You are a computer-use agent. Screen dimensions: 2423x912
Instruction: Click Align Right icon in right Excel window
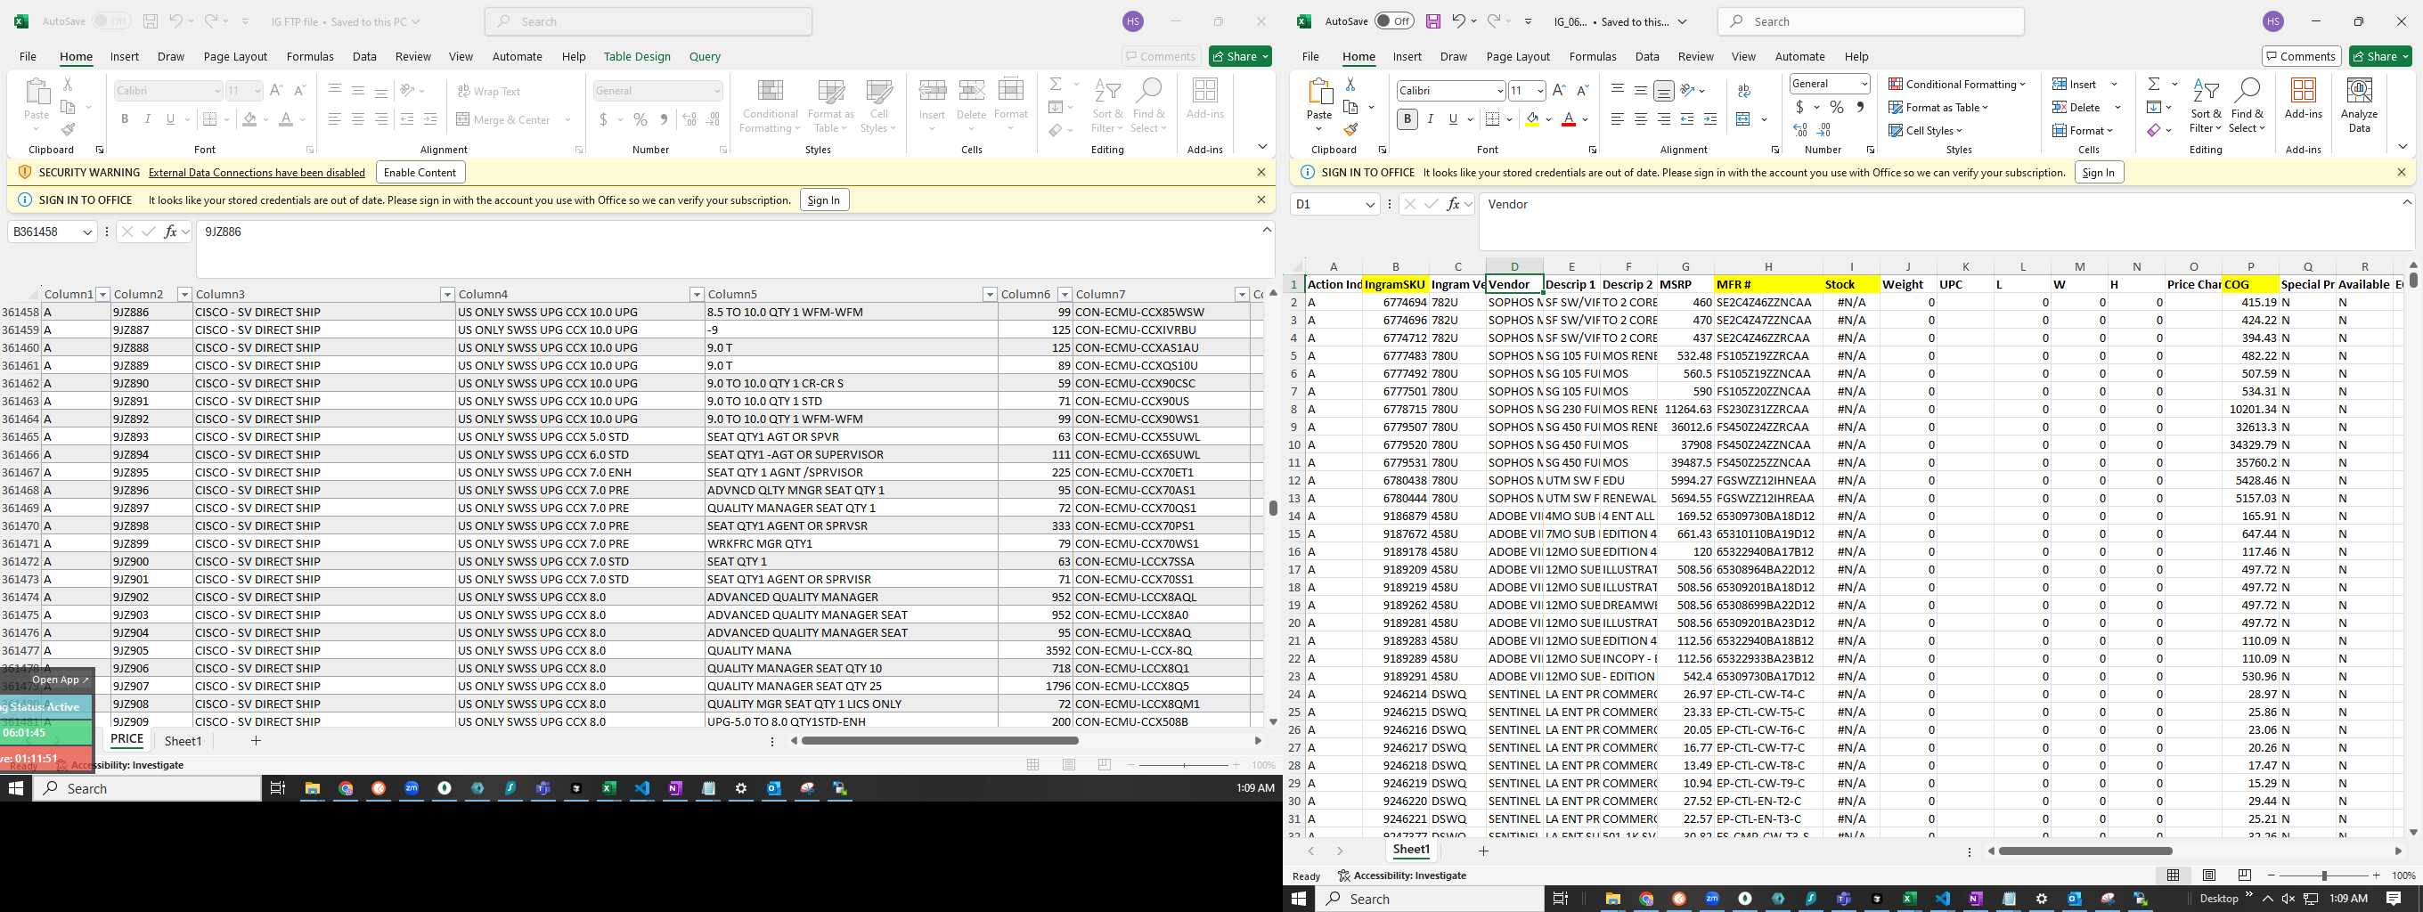(x=1664, y=119)
